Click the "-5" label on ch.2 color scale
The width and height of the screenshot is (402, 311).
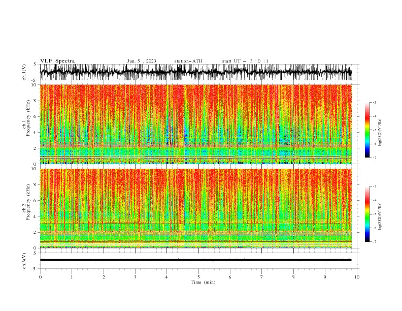click(x=375, y=214)
